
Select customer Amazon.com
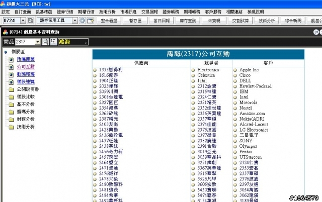click(x=252, y=114)
